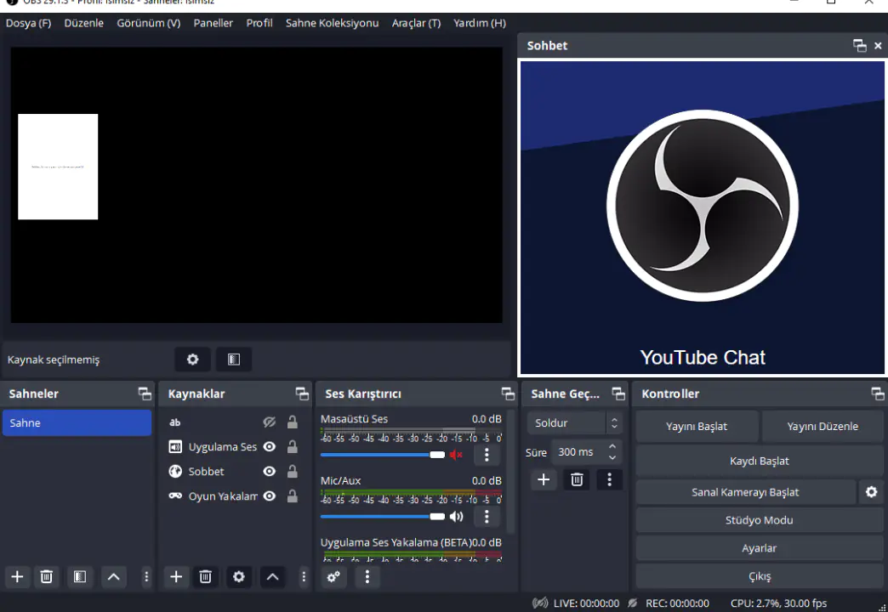Open Paneller menu
Viewport: 888px width, 612px height.
[x=213, y=23]
